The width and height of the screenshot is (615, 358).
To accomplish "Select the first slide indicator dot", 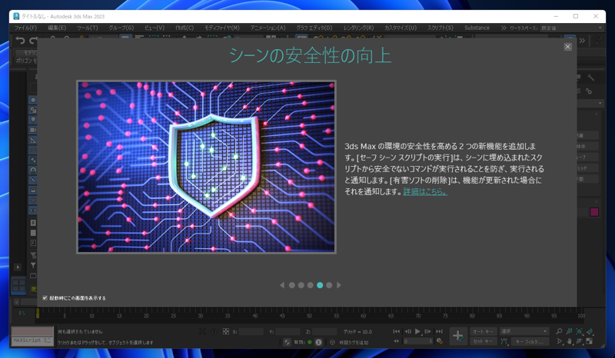I will pyautogui.click(x=292, y=286).
